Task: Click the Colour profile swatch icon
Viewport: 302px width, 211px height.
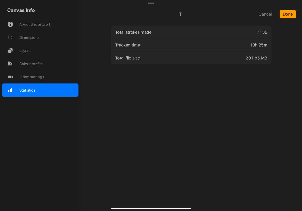Action: 10,64
